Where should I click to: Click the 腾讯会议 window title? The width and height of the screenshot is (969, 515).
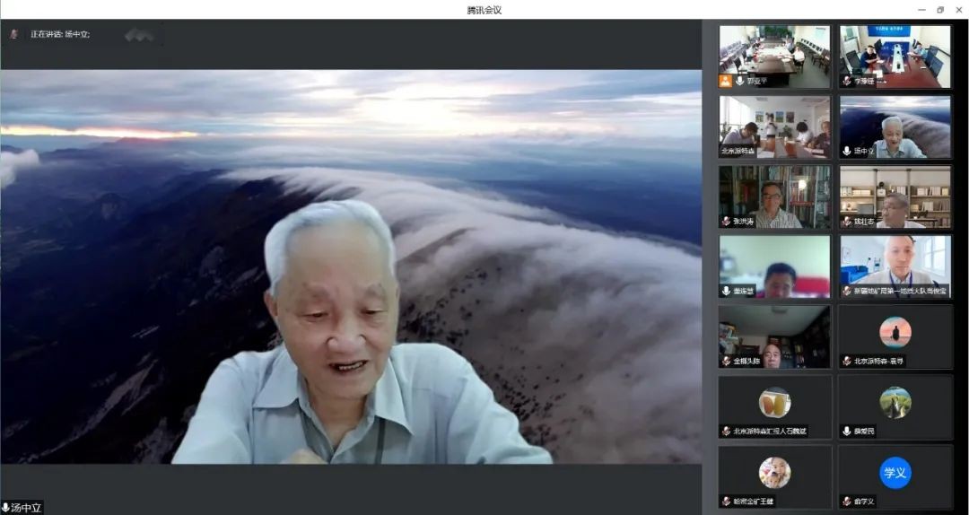[x=484, y=10]
